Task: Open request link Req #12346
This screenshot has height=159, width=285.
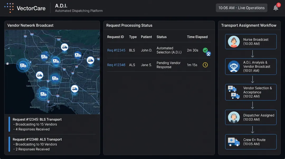Action: coord(116,65)
